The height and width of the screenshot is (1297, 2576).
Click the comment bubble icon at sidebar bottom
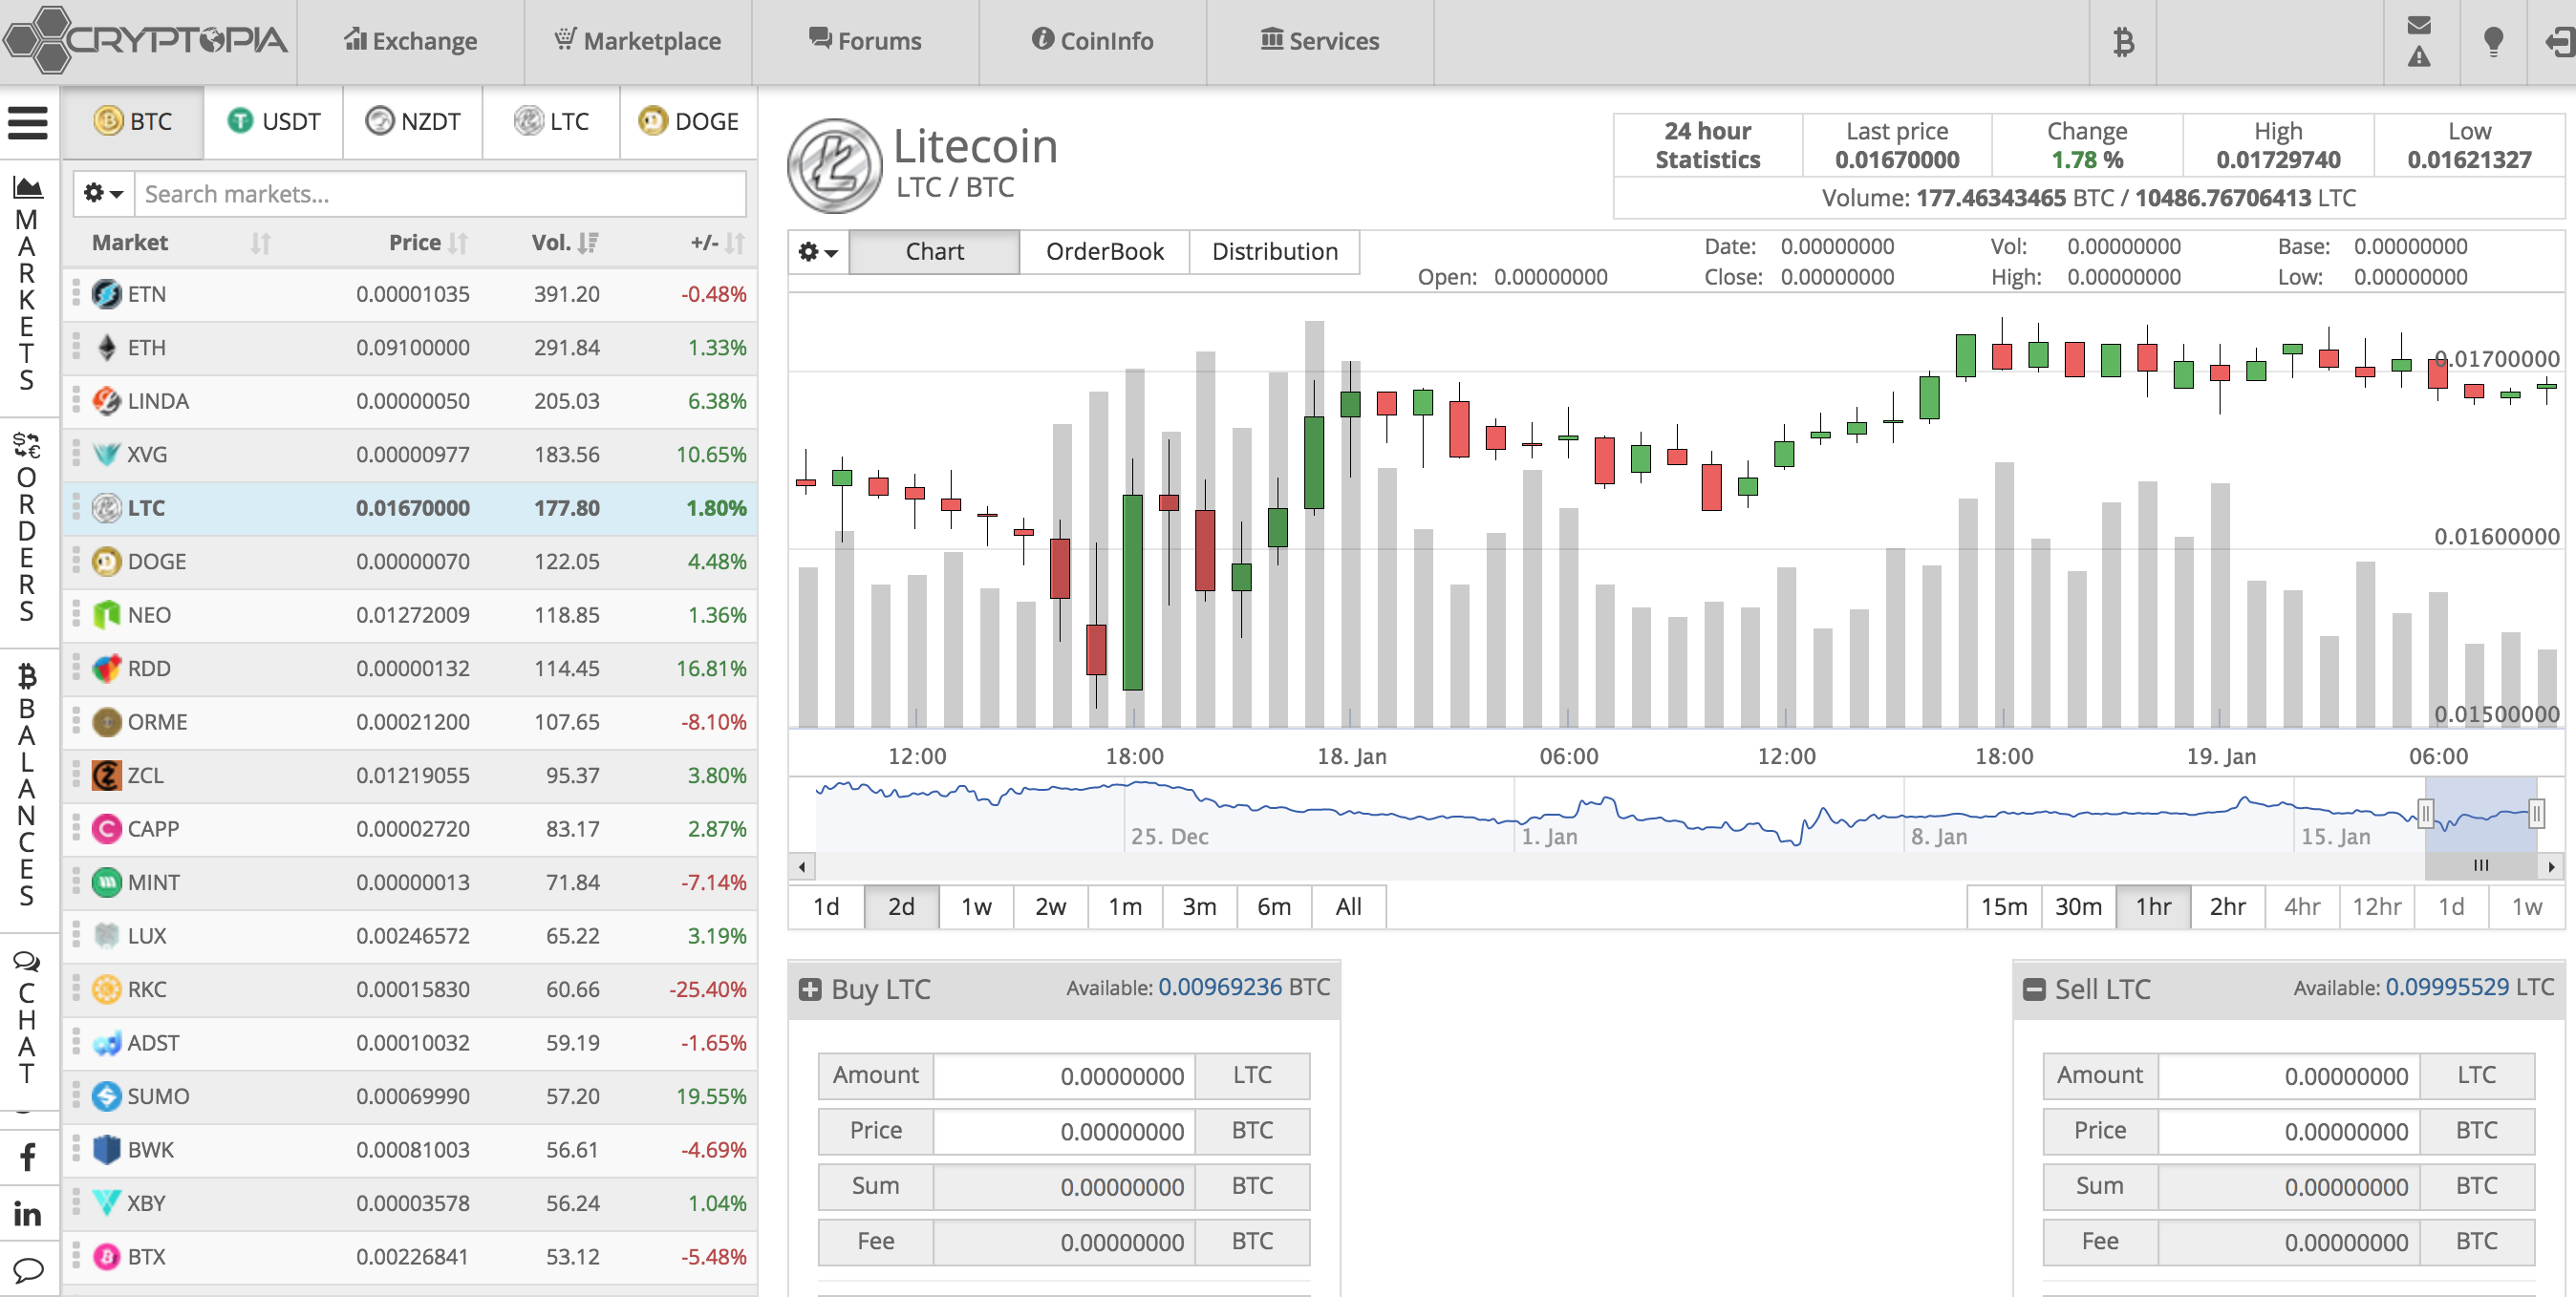27,1270
